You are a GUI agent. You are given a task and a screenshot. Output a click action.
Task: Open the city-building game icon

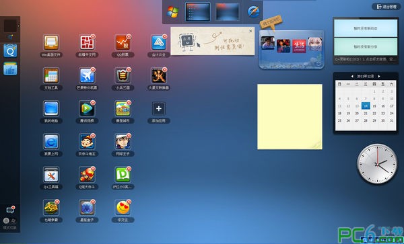[123, 108]
